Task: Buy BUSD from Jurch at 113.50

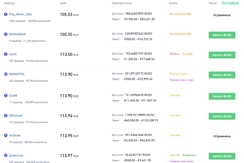Action: [x=222, y=55]
